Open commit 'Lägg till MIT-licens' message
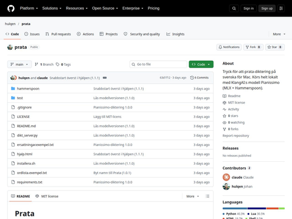The width and height of the screenshot is (292, 219). point(107,117)
